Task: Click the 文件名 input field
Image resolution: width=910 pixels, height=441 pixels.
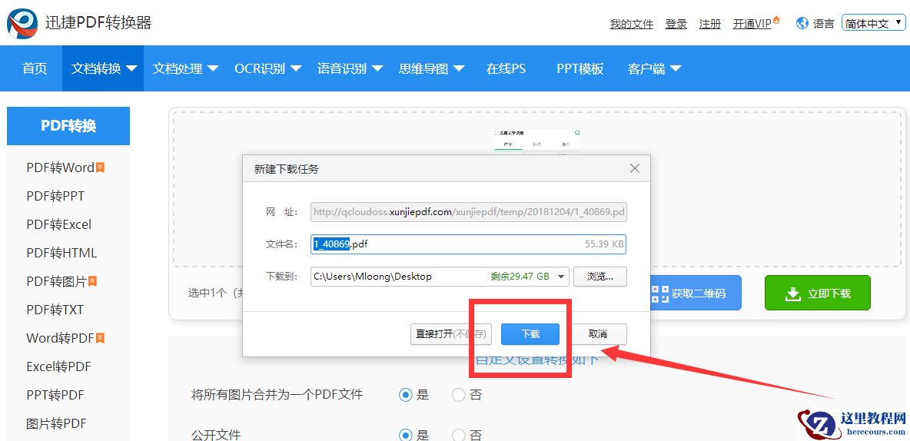Action: (468, 244)
